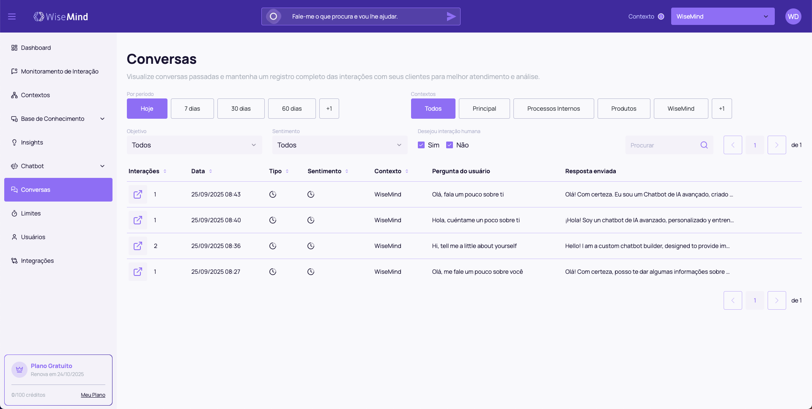Open the Sentimento filter dropdown
This screenshot has height=409, width=812.
coord(340,145)
